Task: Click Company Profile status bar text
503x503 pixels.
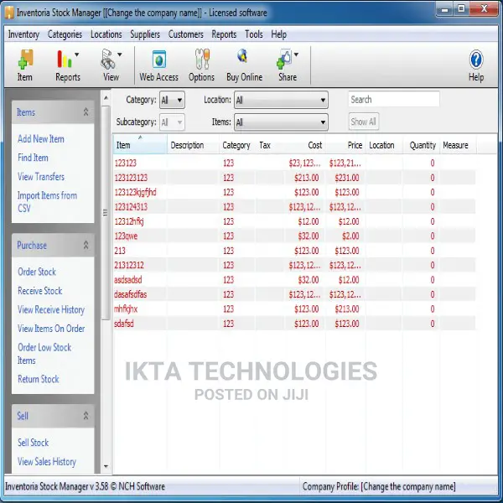Action: coord(379,486)
